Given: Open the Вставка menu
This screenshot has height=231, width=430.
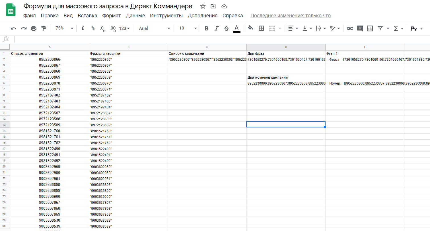Looking at the screenshot, I should click(87, 16).
